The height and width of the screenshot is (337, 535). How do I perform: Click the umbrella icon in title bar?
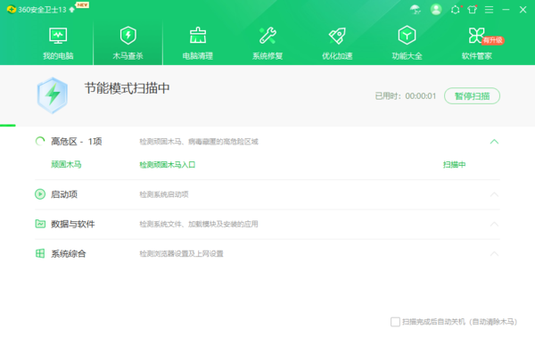(x=416, y=10)
